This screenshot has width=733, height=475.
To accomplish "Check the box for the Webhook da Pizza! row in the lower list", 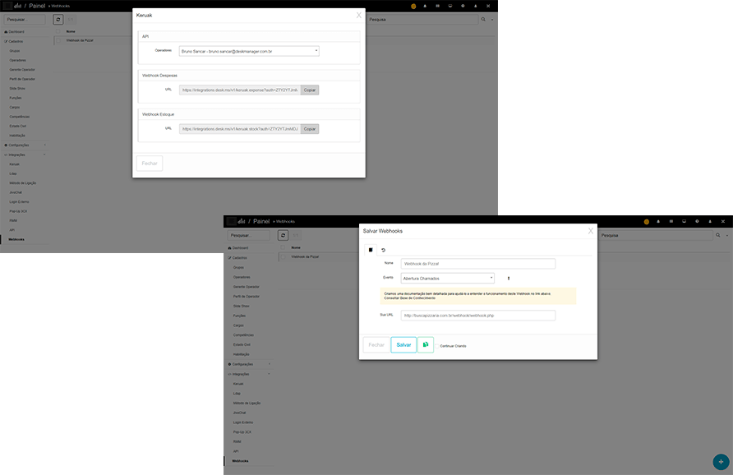I will 284,256.
